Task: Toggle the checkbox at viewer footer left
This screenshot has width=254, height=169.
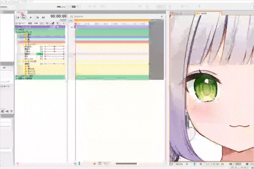Action: click(x=171, y=164)
